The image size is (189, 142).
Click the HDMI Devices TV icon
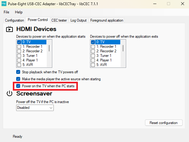point(9,29)
